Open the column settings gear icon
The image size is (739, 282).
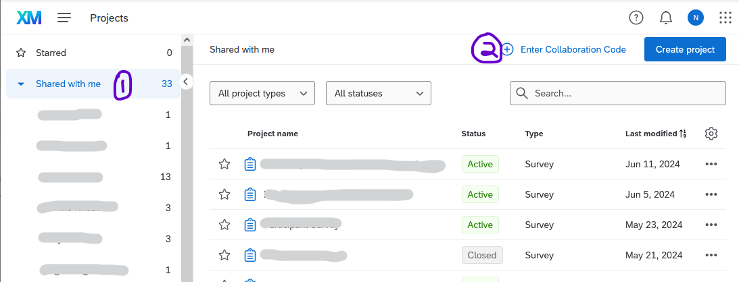(711, 134)
